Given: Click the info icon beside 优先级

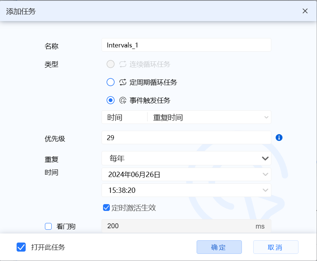Looking at the screenshot, I should 279,138.
